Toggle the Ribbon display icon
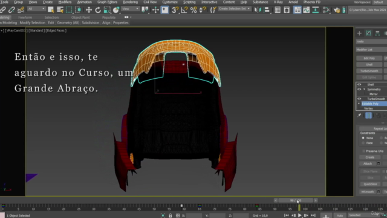The width and height of the screenshot is (387, 218). (297, 10)
